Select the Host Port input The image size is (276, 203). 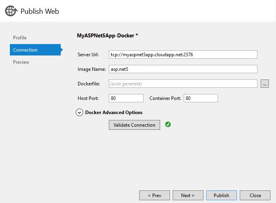pos(126,98)
